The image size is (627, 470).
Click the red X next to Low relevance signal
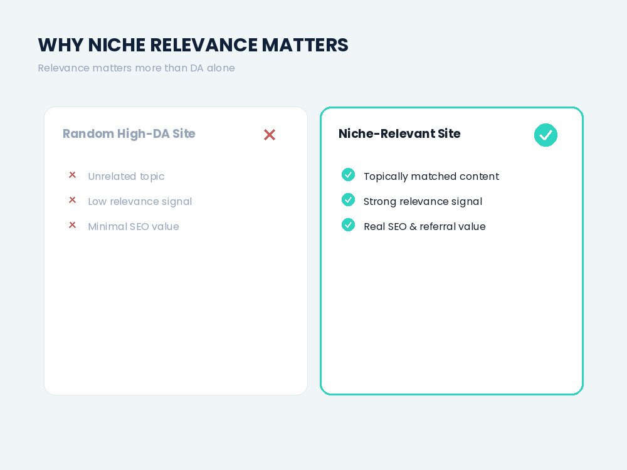72,200
